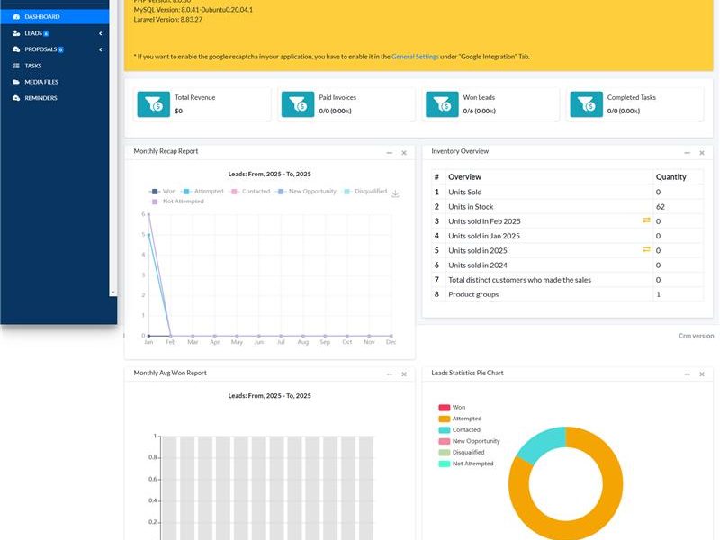Screen dimensions: 720x540
Task: Select the "Units in Stock" row text
Action: pyautogui.click(x=471, y=207)
